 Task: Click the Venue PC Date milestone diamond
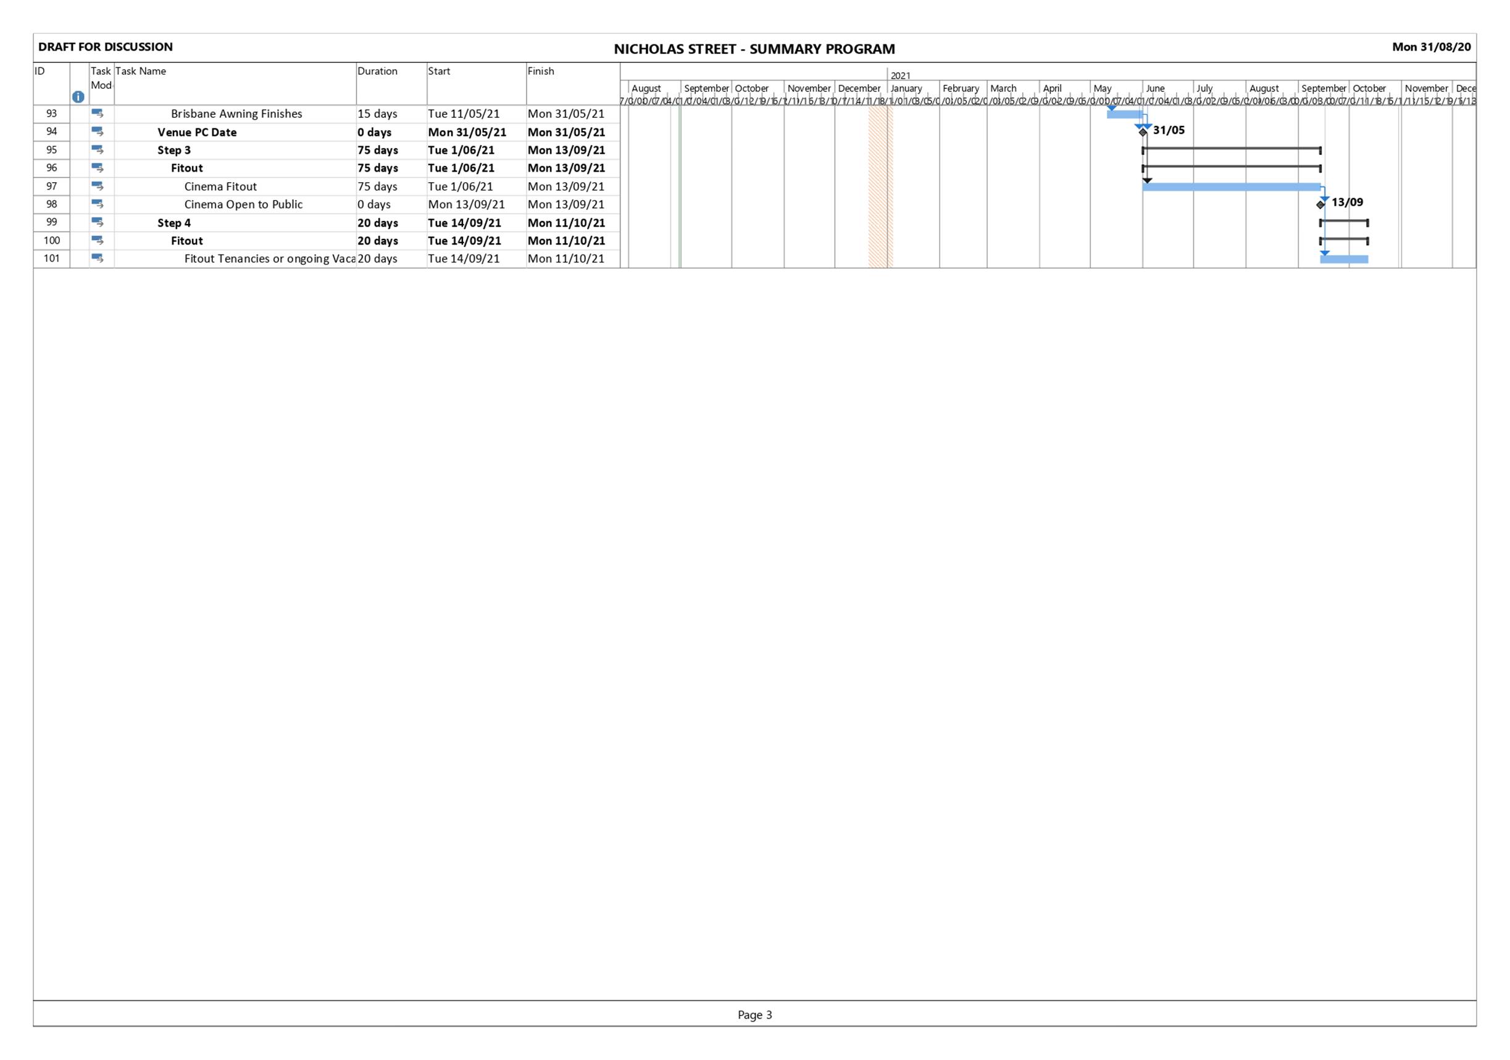(1143, 132)
